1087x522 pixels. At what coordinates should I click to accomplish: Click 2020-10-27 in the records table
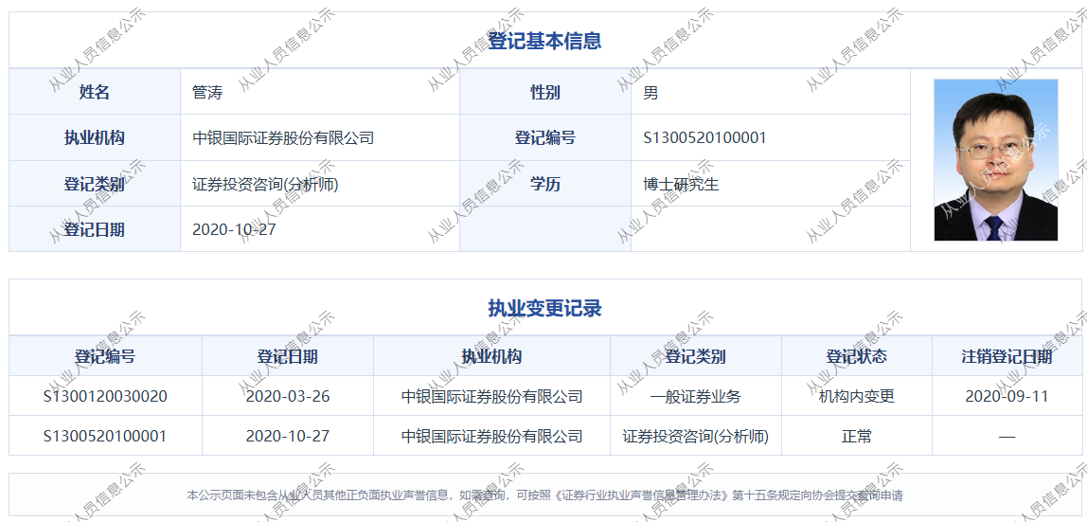pyautogui.click(x=288, y=436)
